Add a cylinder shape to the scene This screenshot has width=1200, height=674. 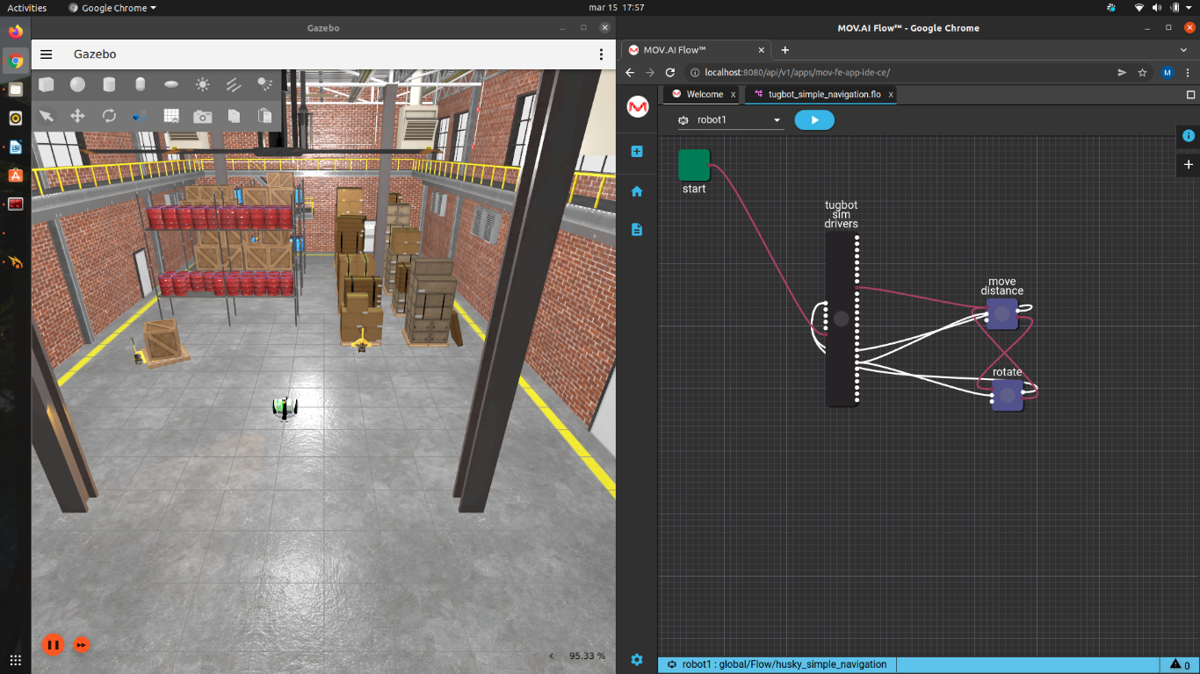click(109, 84)
